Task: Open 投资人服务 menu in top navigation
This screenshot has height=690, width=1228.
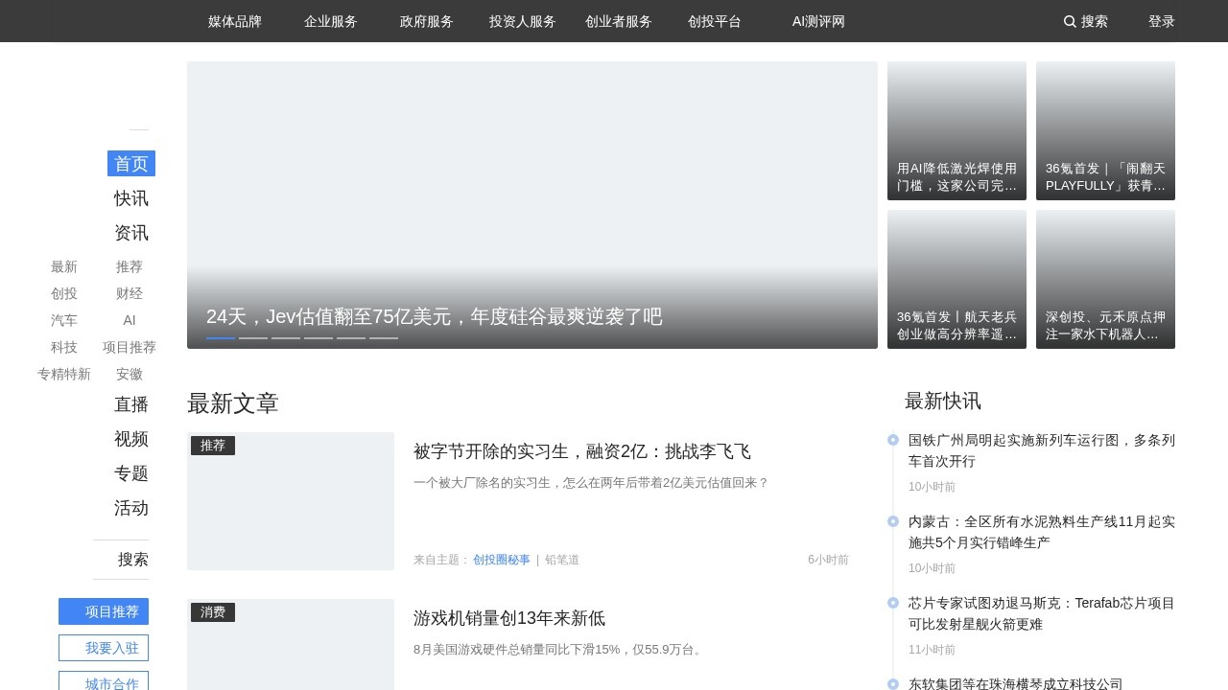Action: coord(523,21)
